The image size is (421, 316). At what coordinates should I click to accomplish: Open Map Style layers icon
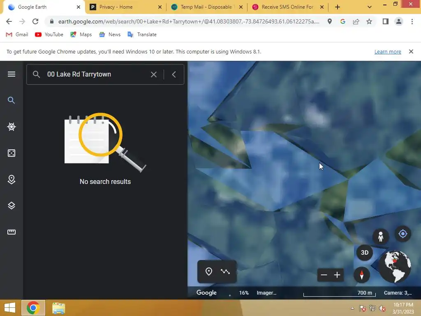pos(11,206)
